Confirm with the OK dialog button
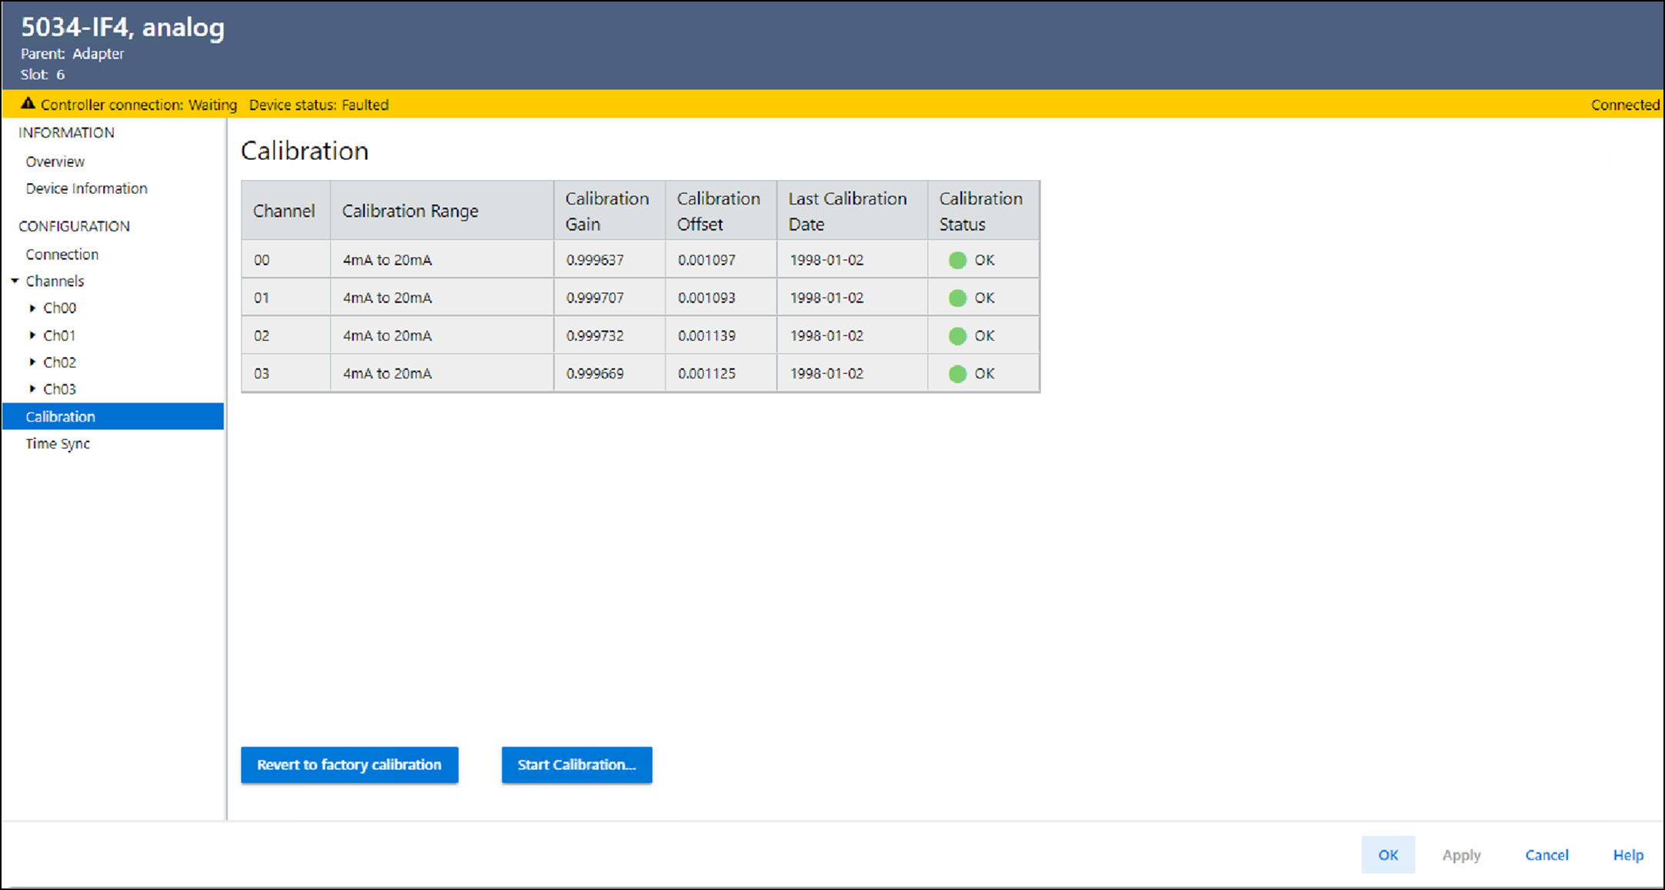The height and width of the screenshot is (890, 1665). point(1387,855)
